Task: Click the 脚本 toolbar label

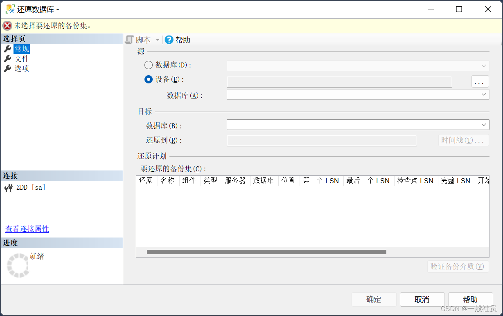Action: [x=143, y=40]
